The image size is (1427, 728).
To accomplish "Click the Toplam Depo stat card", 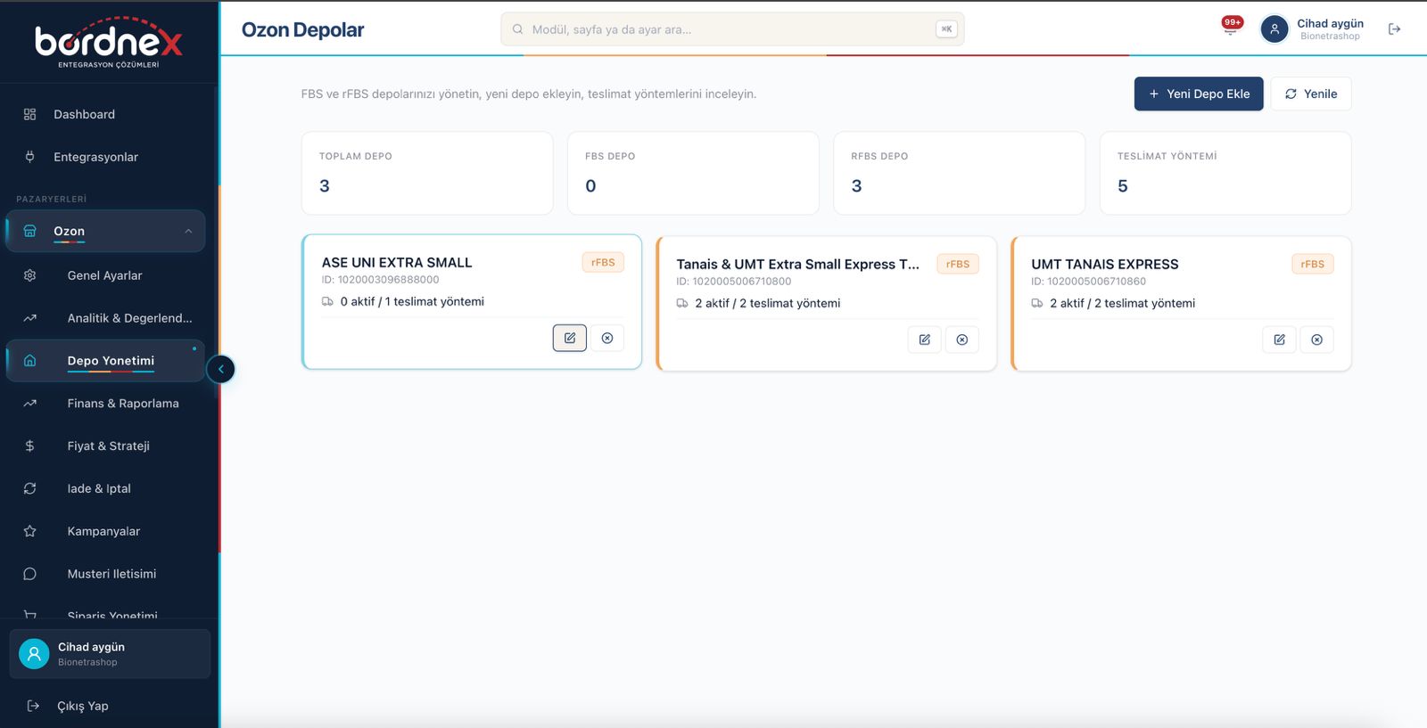I will pyautogui.click(x=427, y=173).
